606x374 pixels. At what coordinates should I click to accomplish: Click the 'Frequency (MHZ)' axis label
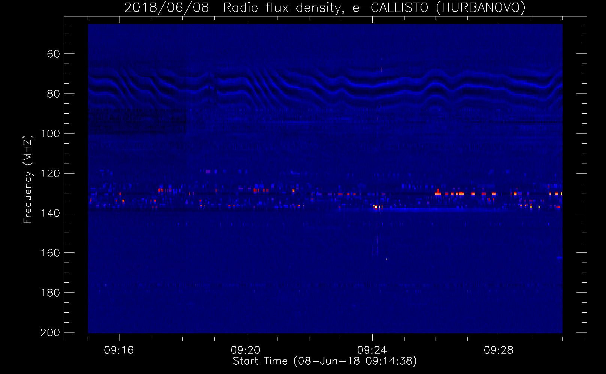click(28, 179)
